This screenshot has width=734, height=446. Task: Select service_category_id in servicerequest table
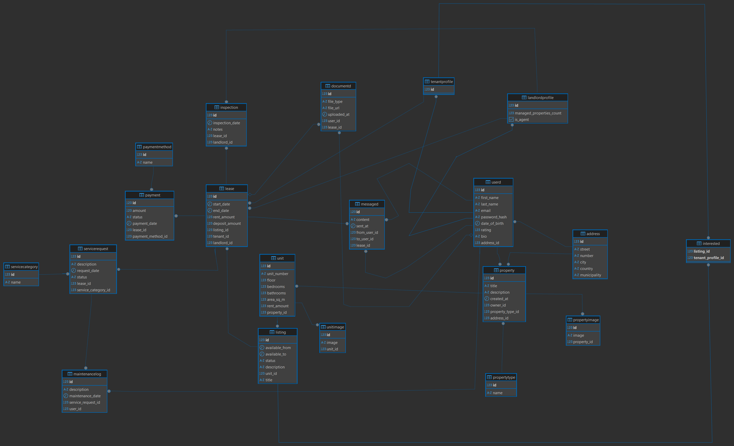tap(93, 290)
